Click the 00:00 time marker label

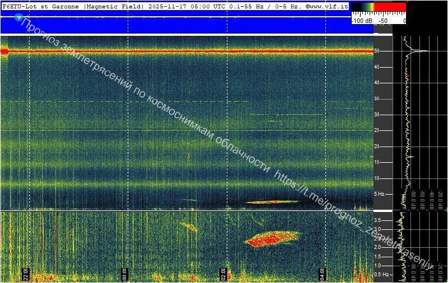click(124, 274)
